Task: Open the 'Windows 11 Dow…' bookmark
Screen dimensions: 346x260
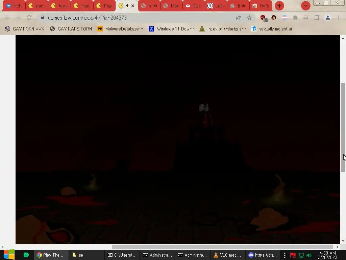Action: pos(171,29)
